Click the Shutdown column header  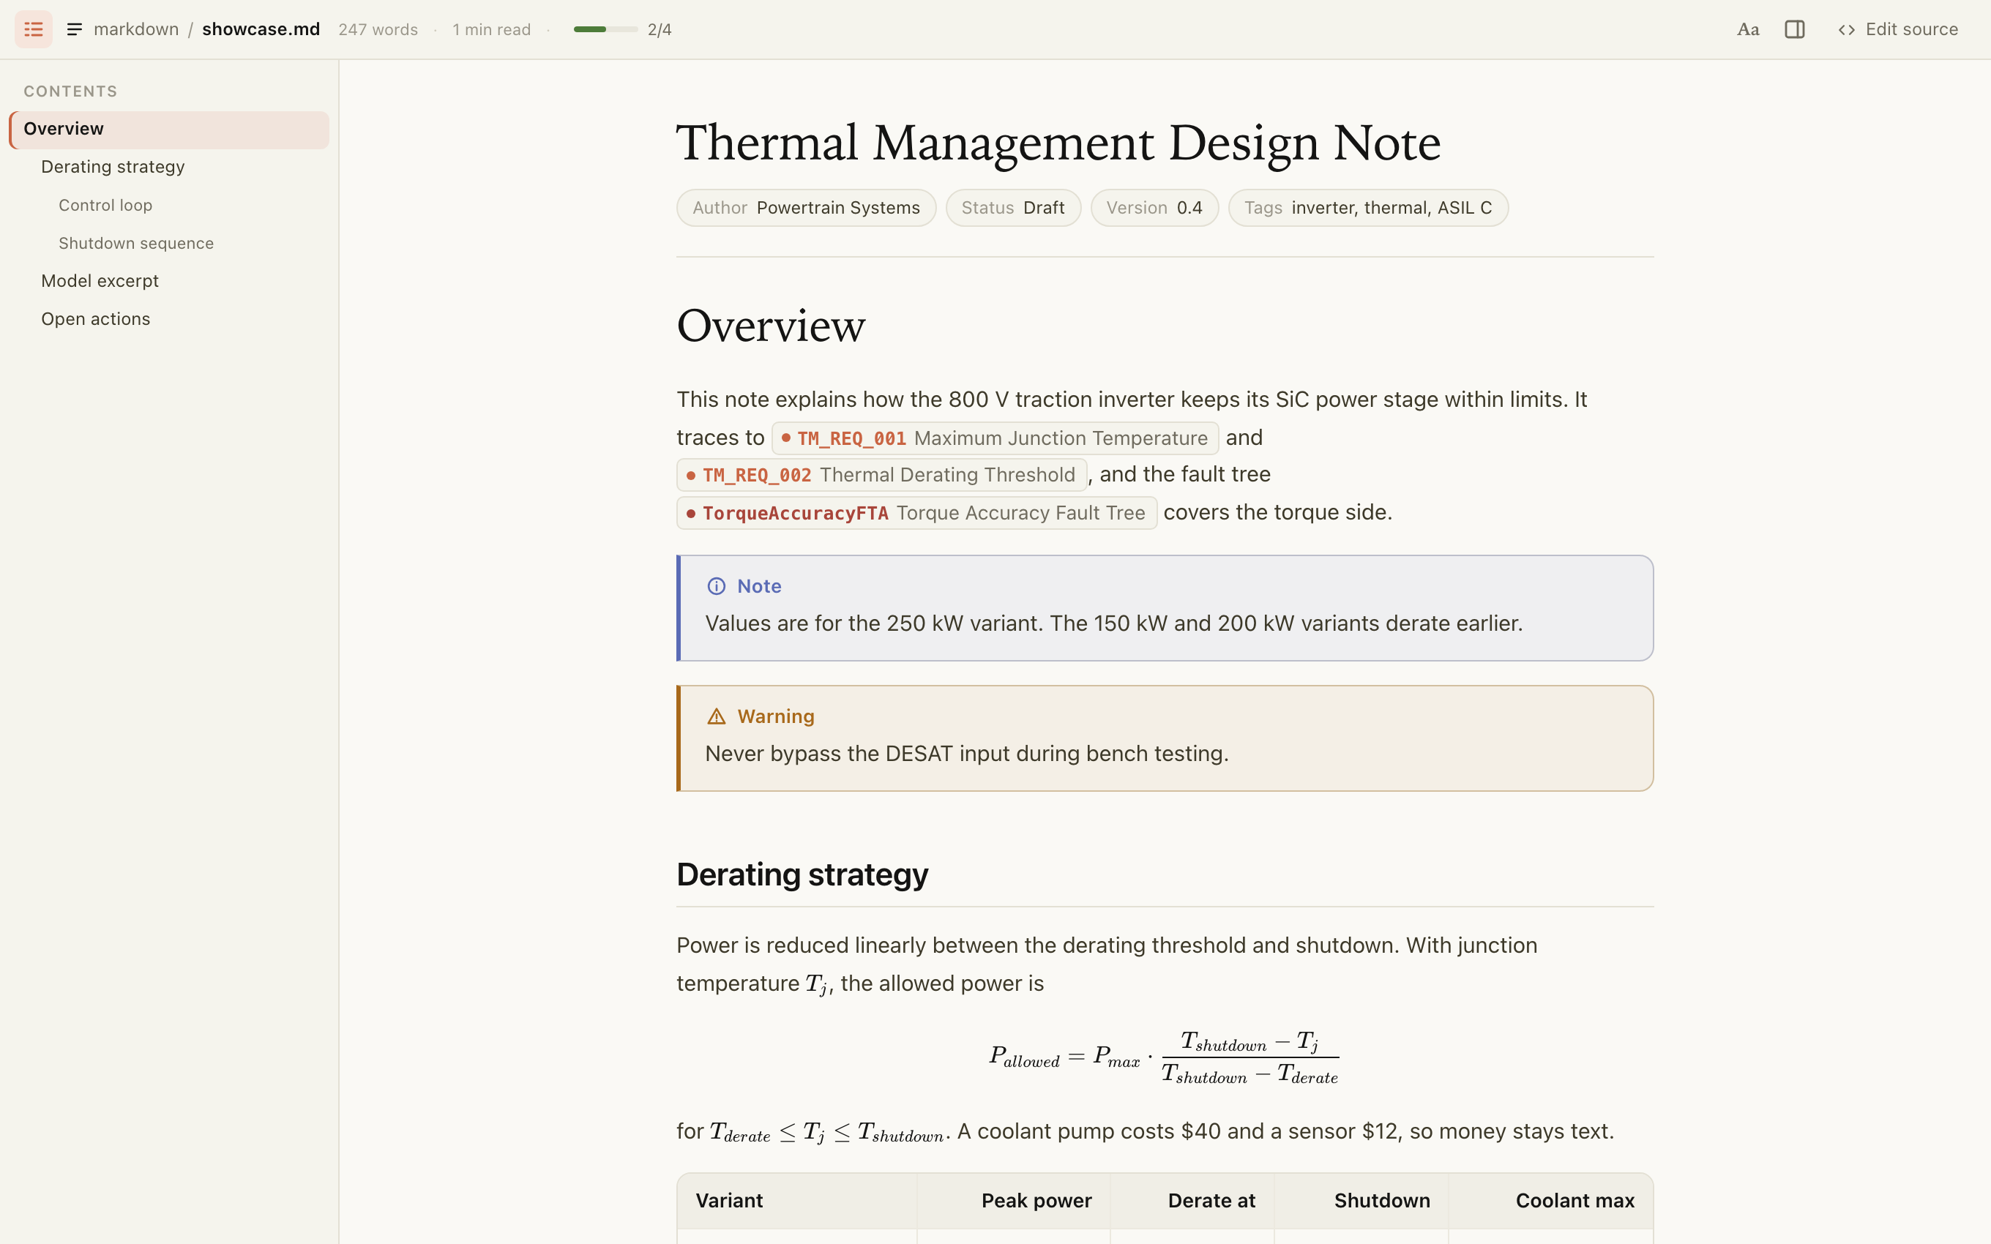point(1361,1202)
